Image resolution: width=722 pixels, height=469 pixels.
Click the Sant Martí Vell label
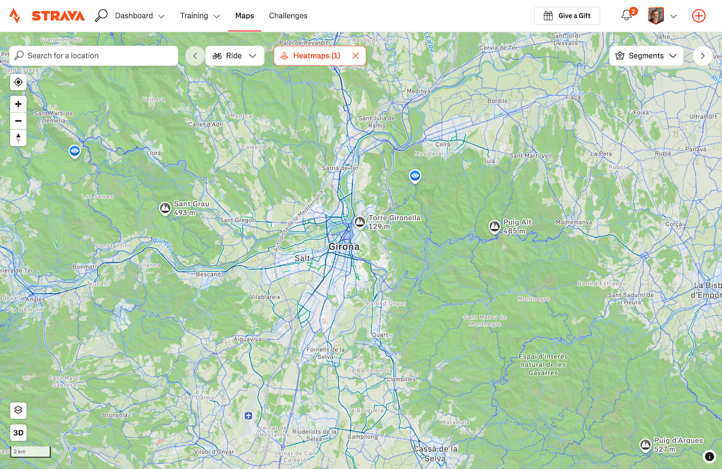coord(531,156)
